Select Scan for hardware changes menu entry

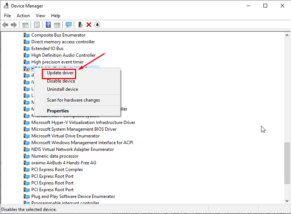point(73,100)
